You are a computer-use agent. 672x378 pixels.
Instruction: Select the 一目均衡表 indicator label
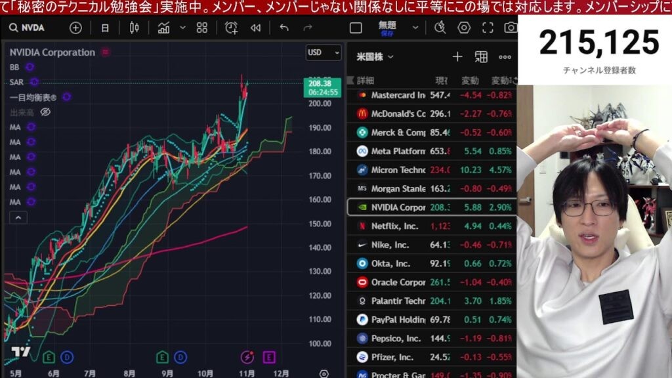pyautogui.click(x=33, y=97)
